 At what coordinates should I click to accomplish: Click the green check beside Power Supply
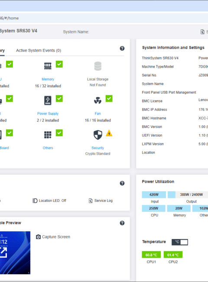tap(59, 98)
